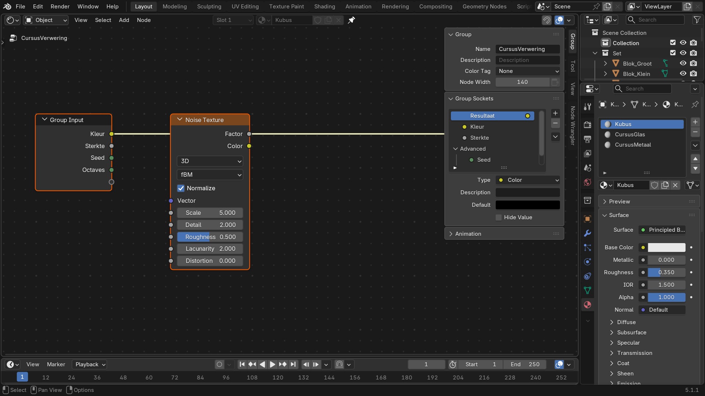
Task: Select the Kleur socket in Group Sockets
Action: click(492, 127)
